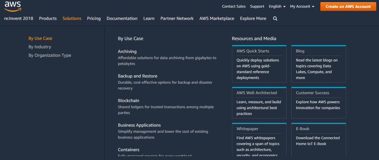Click 'Shared ledgers for trusted transactions' text
The width and height of the screenshot is (379, 160).
coord(166,110)
